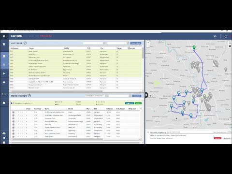Open the vehicles car icon in the sidebar
The image size is (232, 174).
4,82
